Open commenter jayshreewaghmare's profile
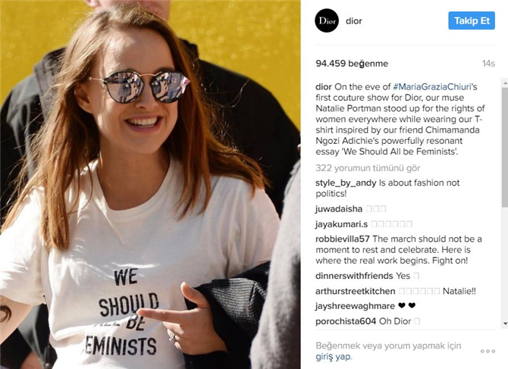 [355, 306]
